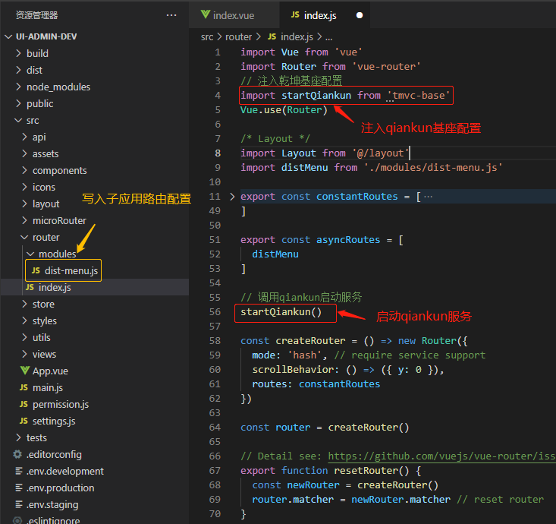Open the explorer panel more actions ellipsis

point(171,15)
